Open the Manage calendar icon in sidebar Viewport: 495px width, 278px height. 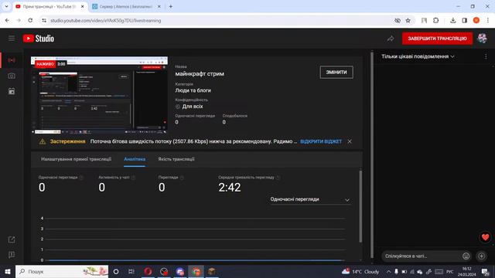[12, 91]
